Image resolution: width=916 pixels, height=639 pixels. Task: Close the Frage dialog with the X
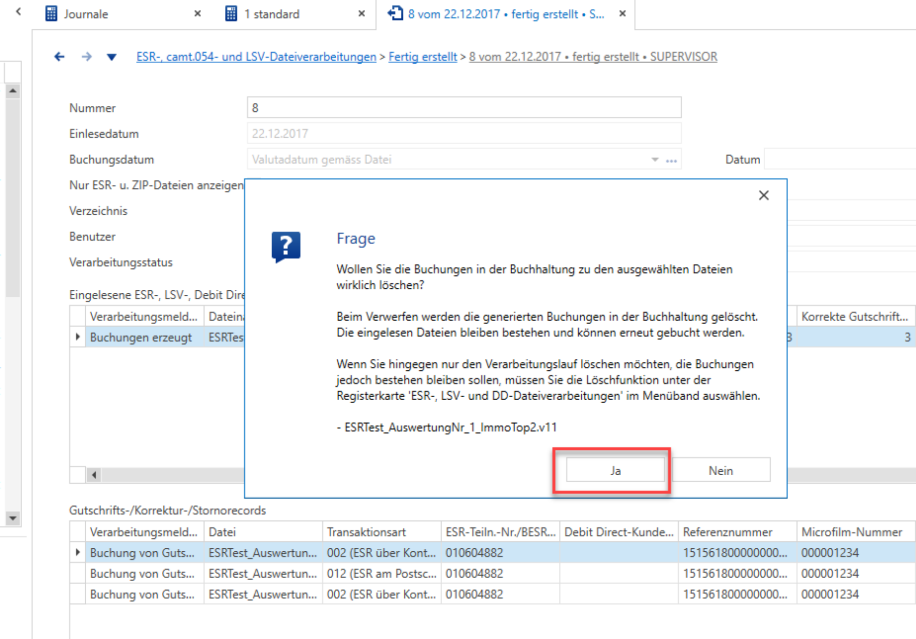coord(764,196)
